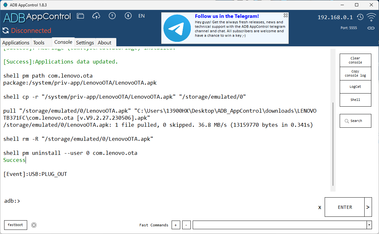Open console Search
The image size is (379, 234).
tap(355, 121)
